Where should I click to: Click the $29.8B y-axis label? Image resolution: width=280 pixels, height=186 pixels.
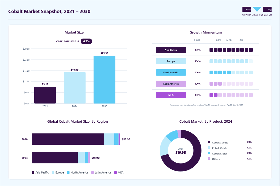coord(26,49)
